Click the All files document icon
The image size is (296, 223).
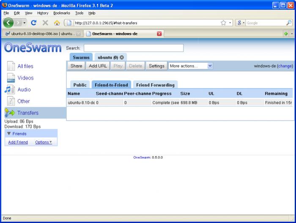pyautogui.click(x=11, y=66)
